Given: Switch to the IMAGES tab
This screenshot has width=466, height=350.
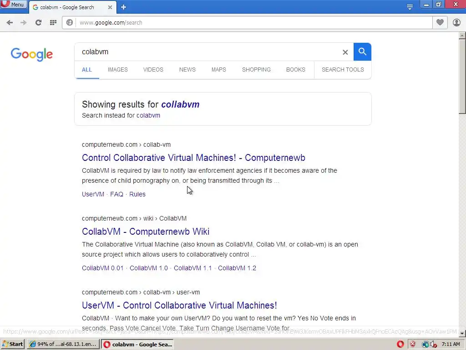Looking at the screenshot, I should coord(118,70).
